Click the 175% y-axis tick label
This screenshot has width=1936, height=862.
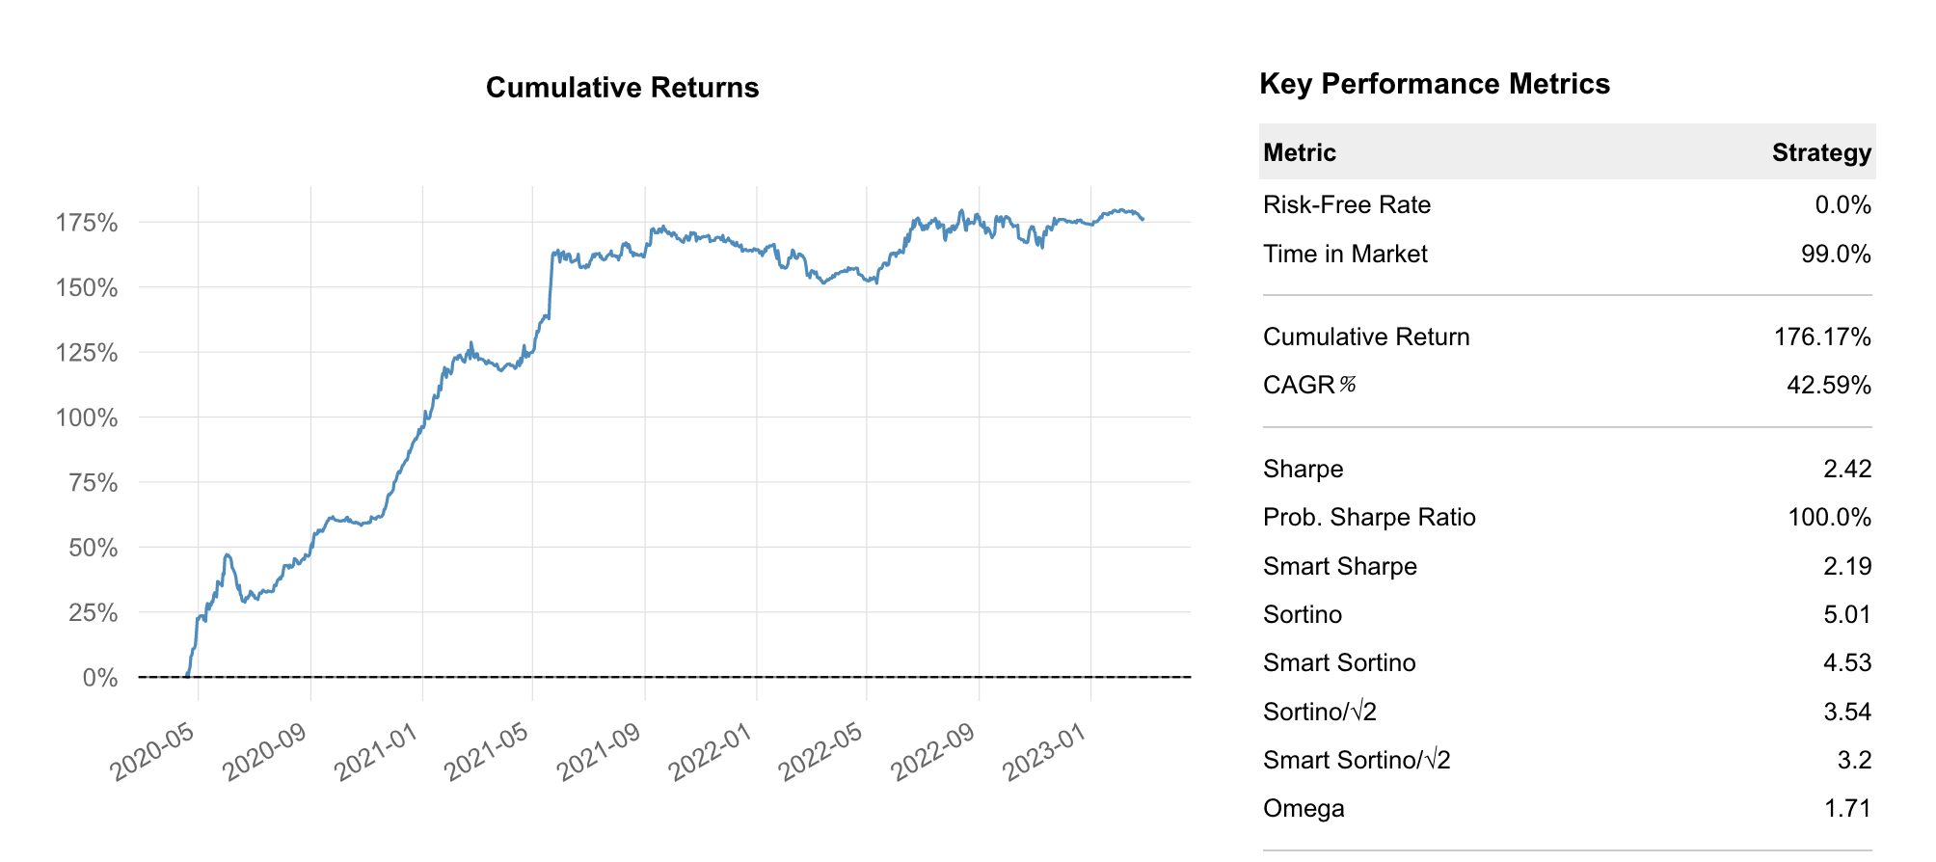point(87,223)
